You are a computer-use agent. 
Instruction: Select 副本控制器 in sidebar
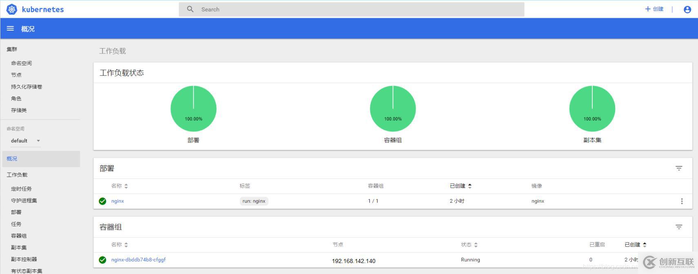pyautogui.click(x=24, y=259)
